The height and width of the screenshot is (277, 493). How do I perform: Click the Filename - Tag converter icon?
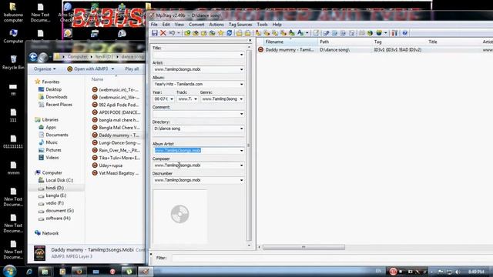click(267, 33)
